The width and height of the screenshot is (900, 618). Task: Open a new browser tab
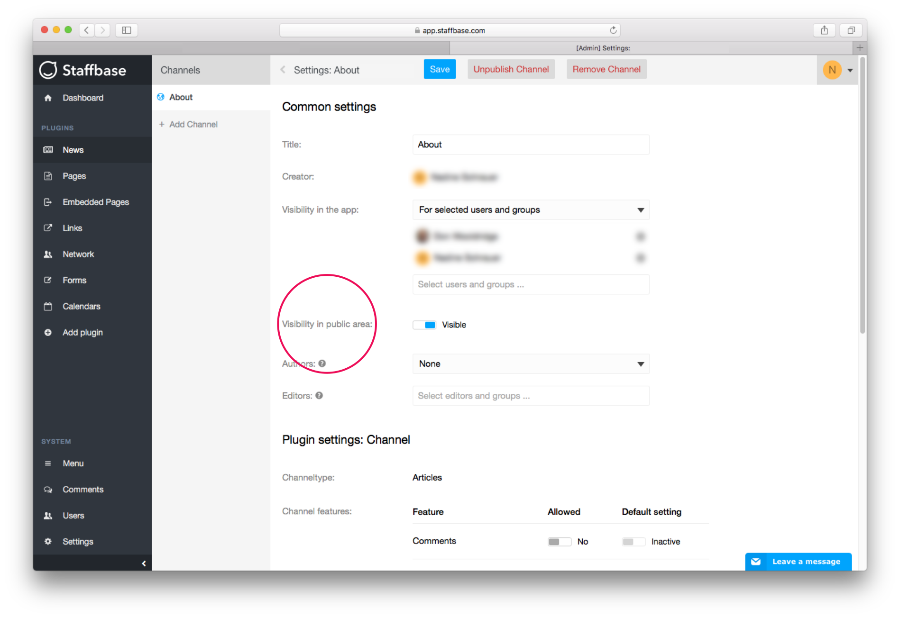(860, 48)
